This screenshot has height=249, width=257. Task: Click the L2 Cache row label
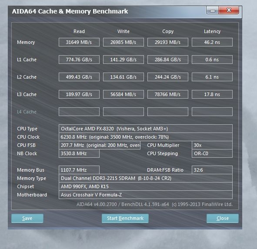(x=27, y=77)
